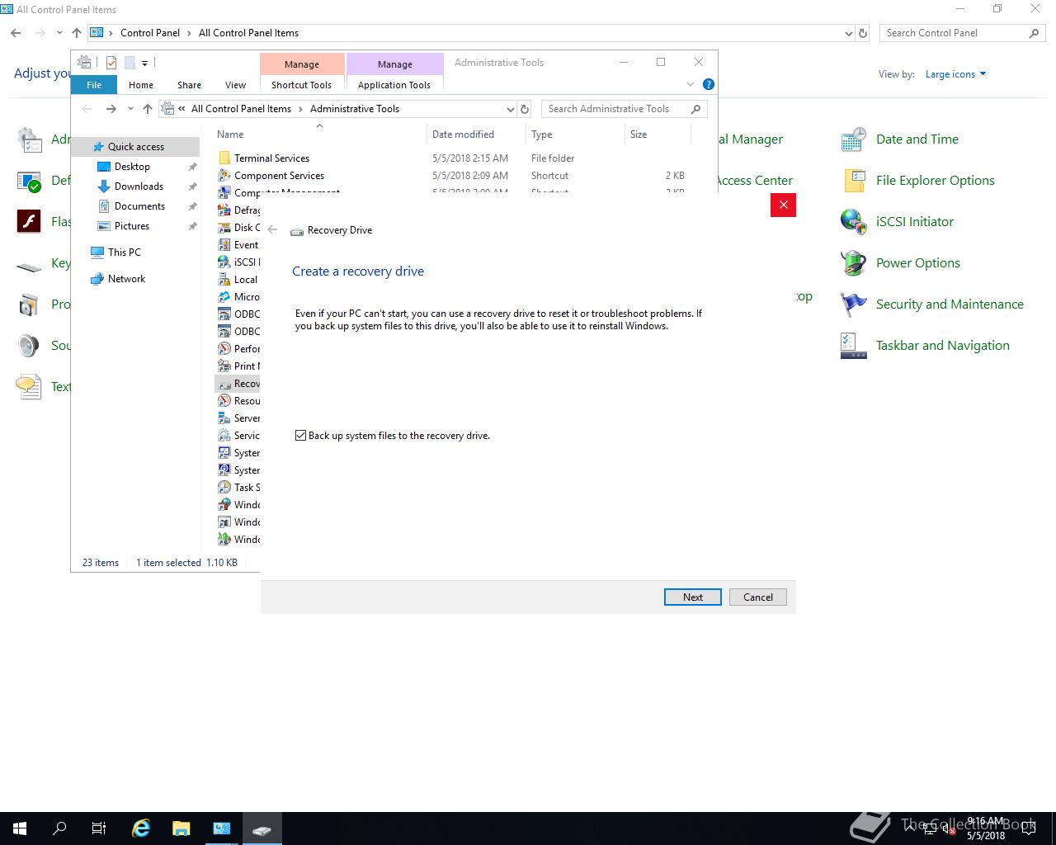Select Pictures in navigation pane
The width and height of the screenshot is (1056, 845).
point(132,226)
